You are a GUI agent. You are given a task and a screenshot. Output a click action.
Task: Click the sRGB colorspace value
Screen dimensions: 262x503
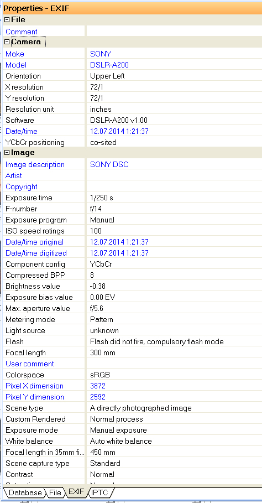100,375
